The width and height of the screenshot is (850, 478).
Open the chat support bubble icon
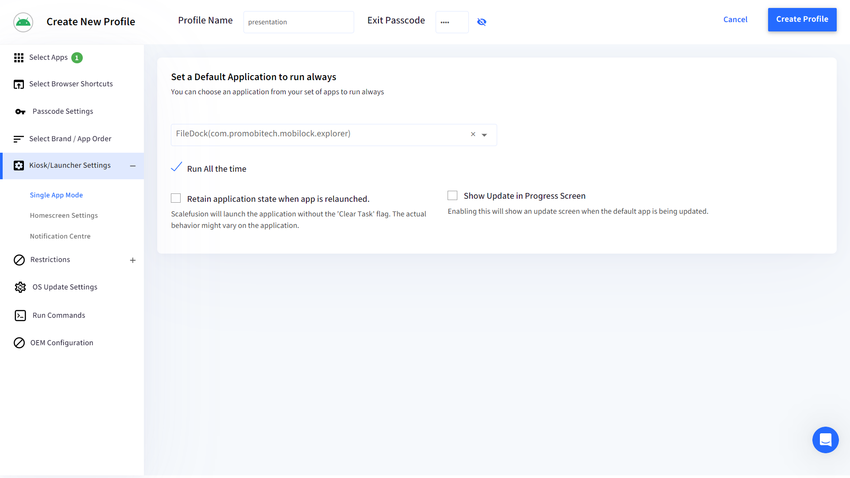[x=825, y=440]
